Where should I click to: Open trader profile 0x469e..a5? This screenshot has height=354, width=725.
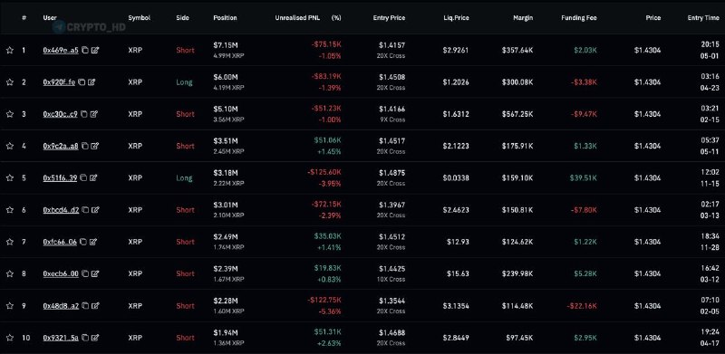[61, 51]
